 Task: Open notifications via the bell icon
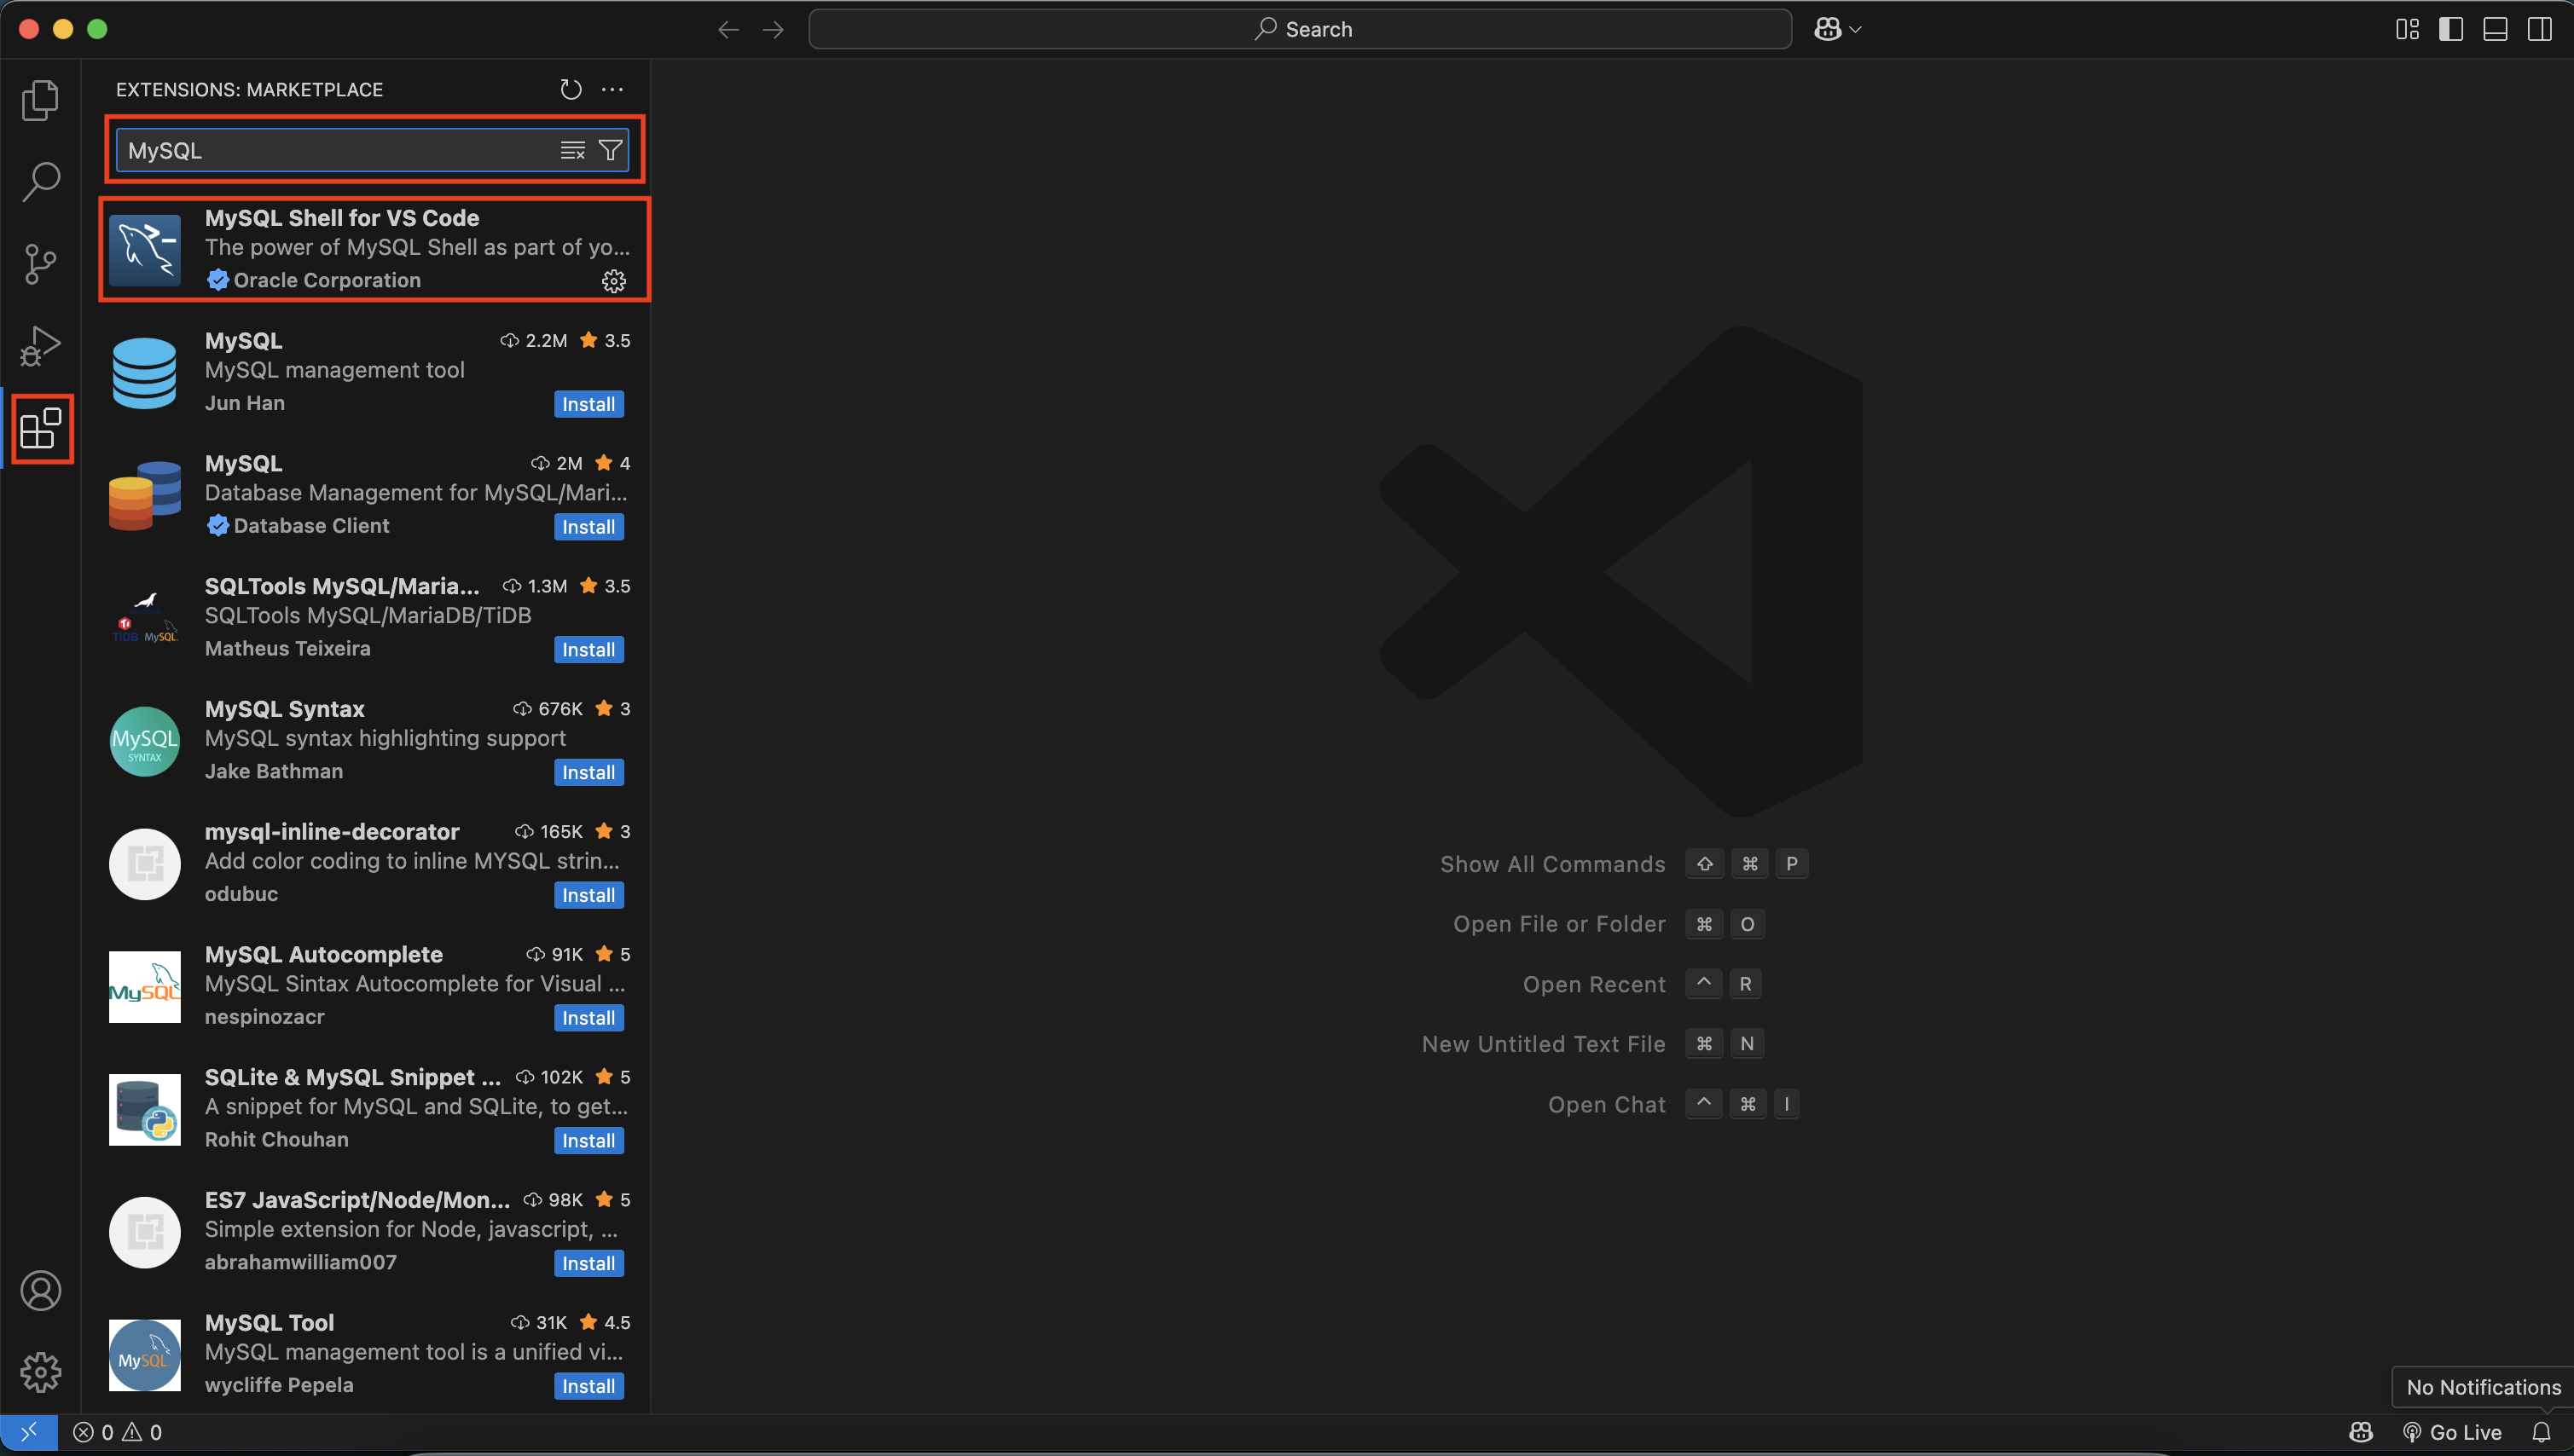(2544, 1431)
